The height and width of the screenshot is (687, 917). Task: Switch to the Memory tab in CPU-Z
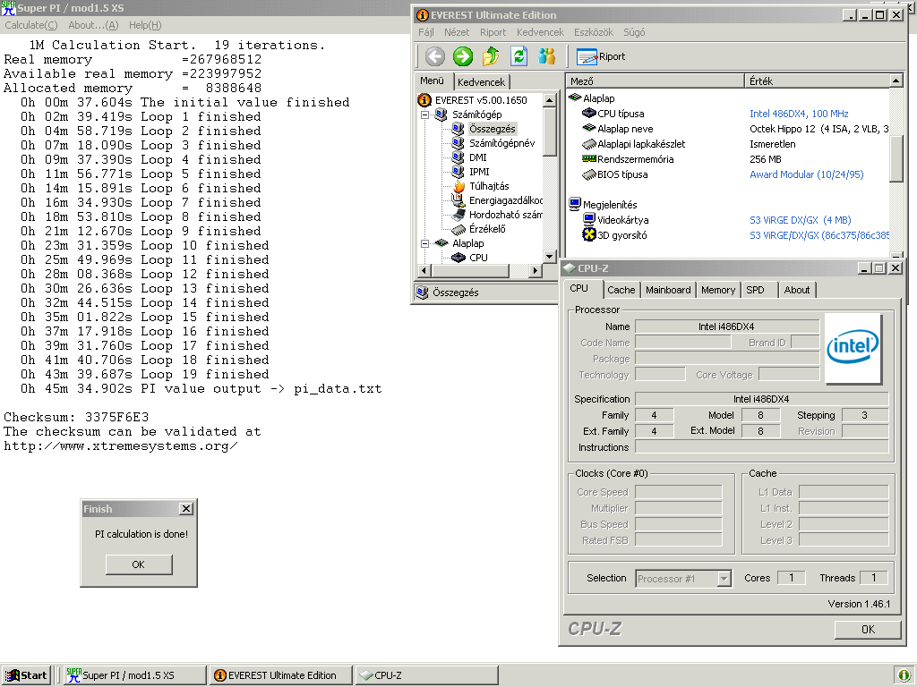click(x=717, y=290)
